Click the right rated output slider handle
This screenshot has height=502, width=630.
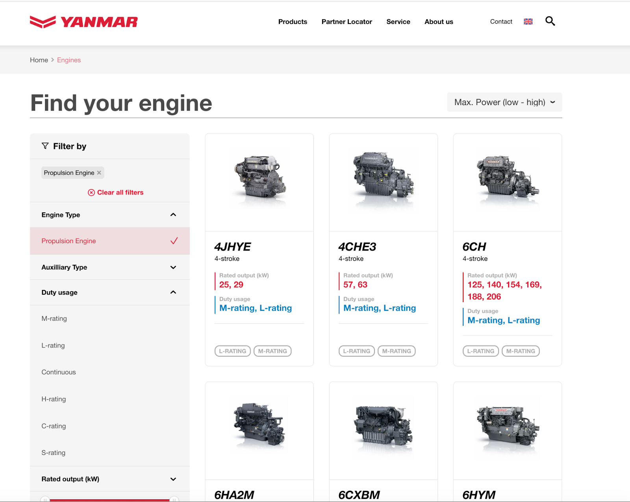pyautogui.click(x=174, y=499)
